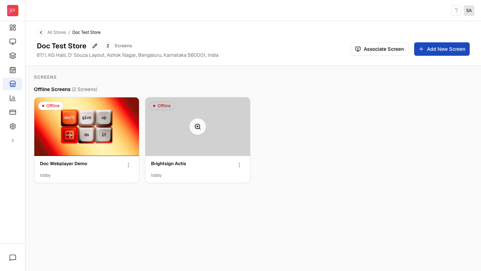The height and width of the screenshot is (271, 481).
Task: Click the SCREENS section label
Action: coord(45,77)
